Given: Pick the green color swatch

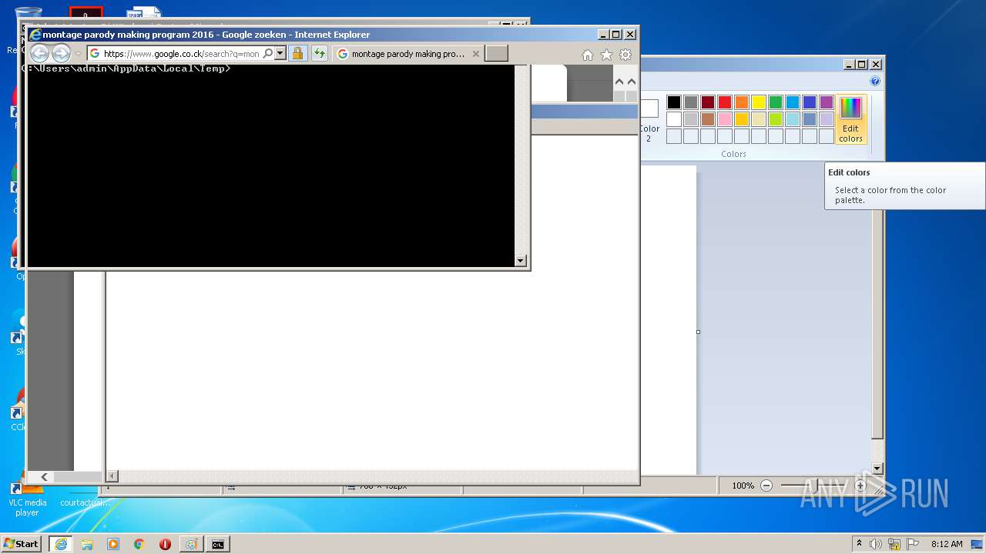Looking at the screenshot, I should coord(776,102).
